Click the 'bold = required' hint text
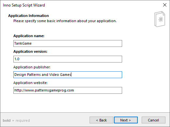The width and height of the screenshot is (170, 127). [16, 120]
